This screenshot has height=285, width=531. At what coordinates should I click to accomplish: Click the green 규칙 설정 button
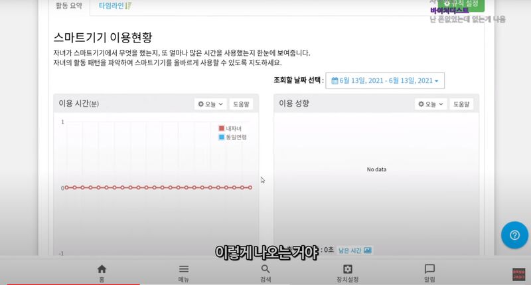[465, 5]
